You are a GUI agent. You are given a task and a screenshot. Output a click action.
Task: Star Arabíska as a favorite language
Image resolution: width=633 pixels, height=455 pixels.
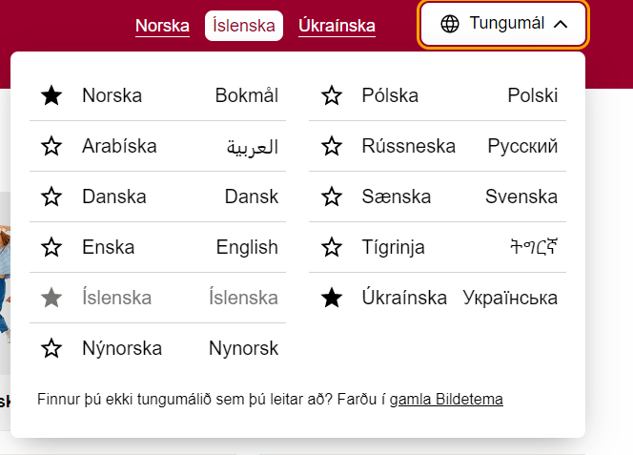51,146
